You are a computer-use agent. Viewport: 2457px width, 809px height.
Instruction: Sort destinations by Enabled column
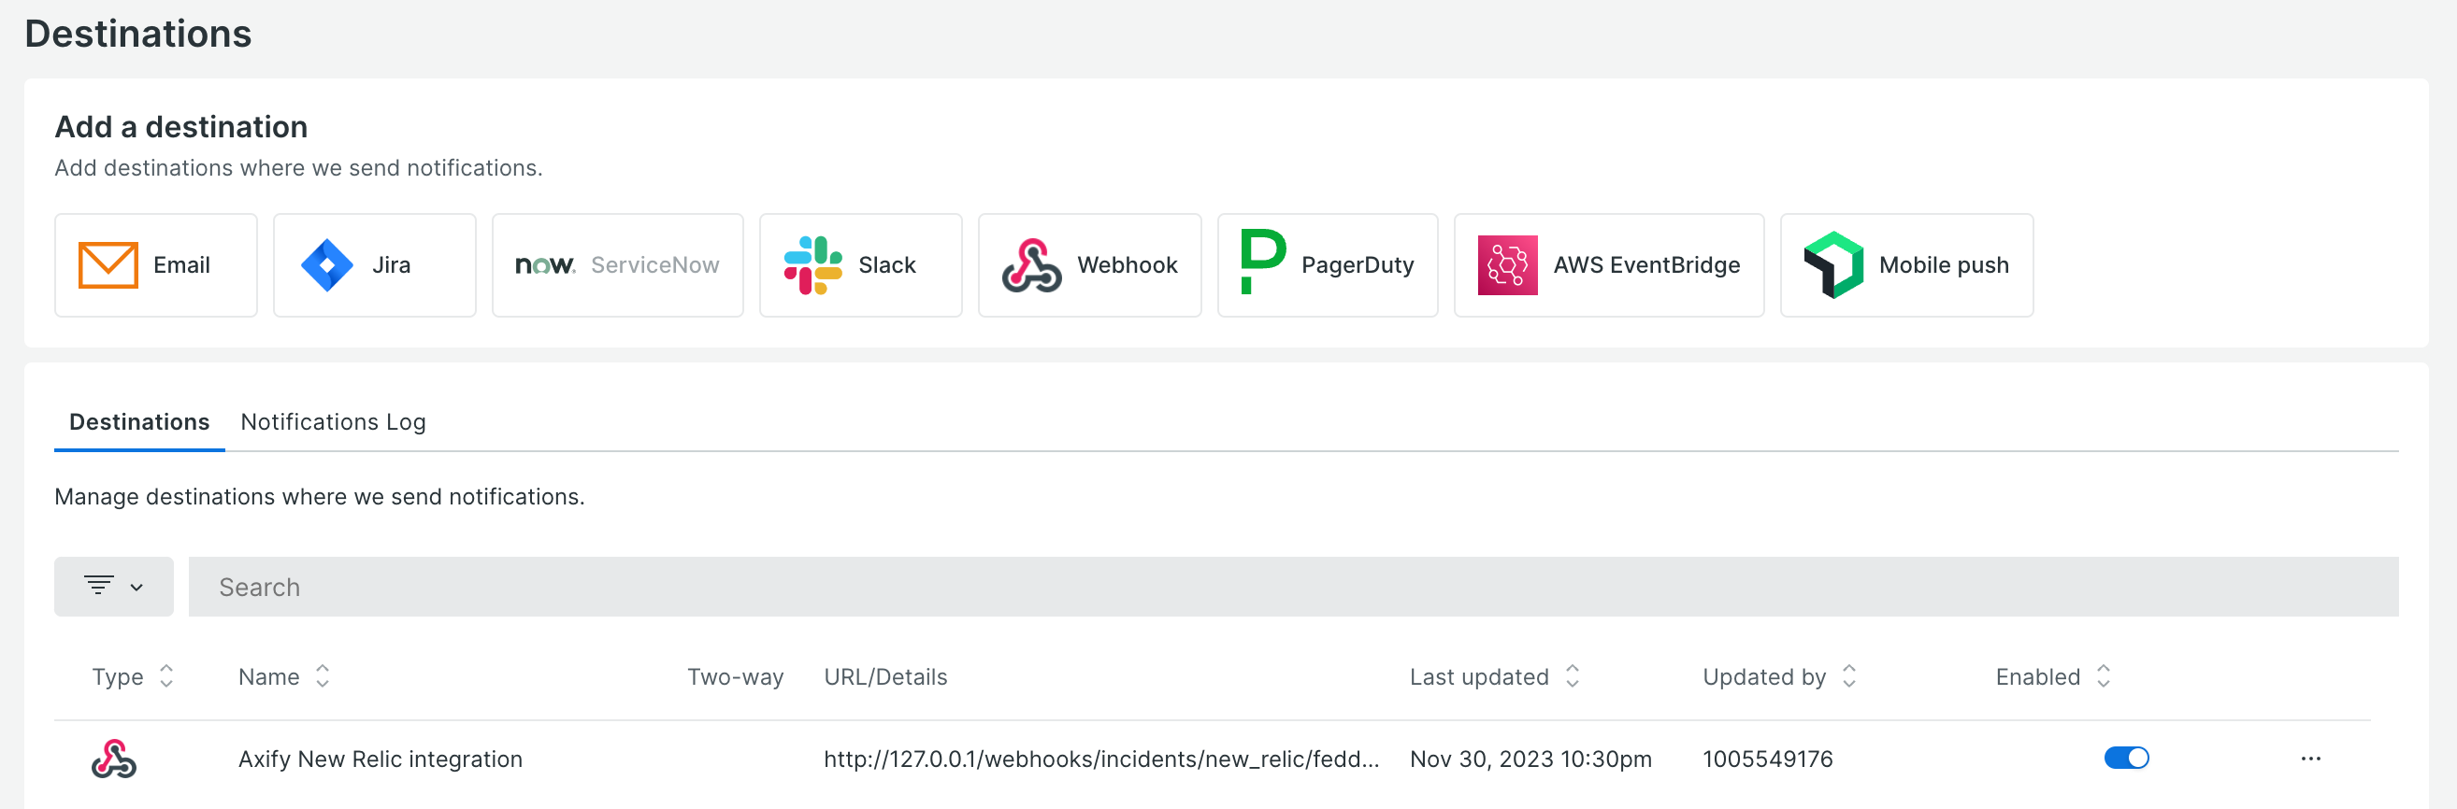(x=2104, y=676)
